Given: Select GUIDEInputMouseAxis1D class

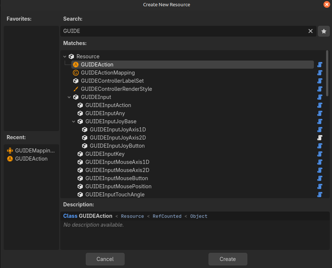Looking at the screenshot, I should (117, 162).
